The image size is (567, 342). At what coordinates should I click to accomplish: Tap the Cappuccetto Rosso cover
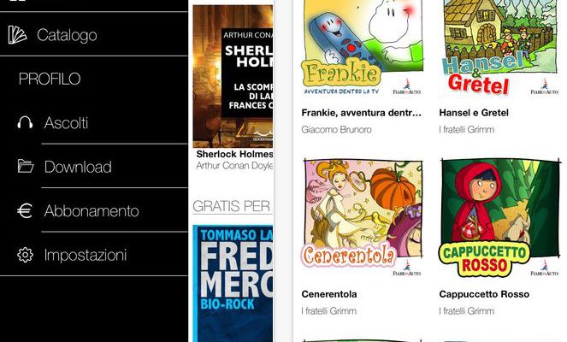[x=500, y=219]
